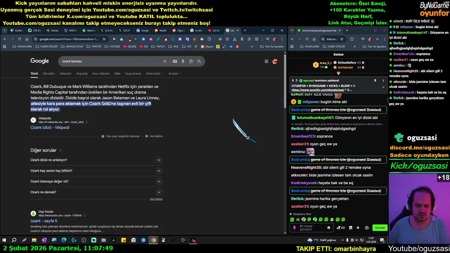Expand 'Ozark kaç sezon kaç bölüm?' question

96,171
